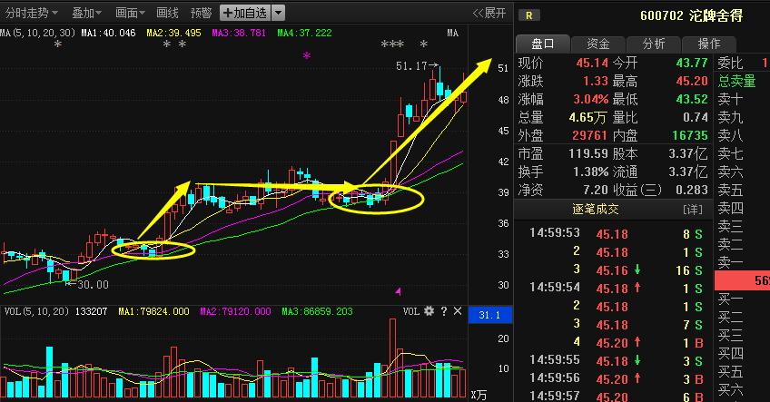770x402 pixels.
Task: Click the 30.00 low price annotation
Action: (87, 284)
